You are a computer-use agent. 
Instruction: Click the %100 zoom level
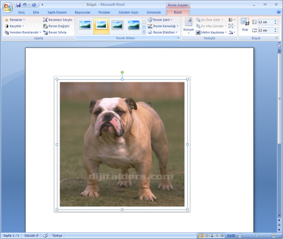[231, 236]
